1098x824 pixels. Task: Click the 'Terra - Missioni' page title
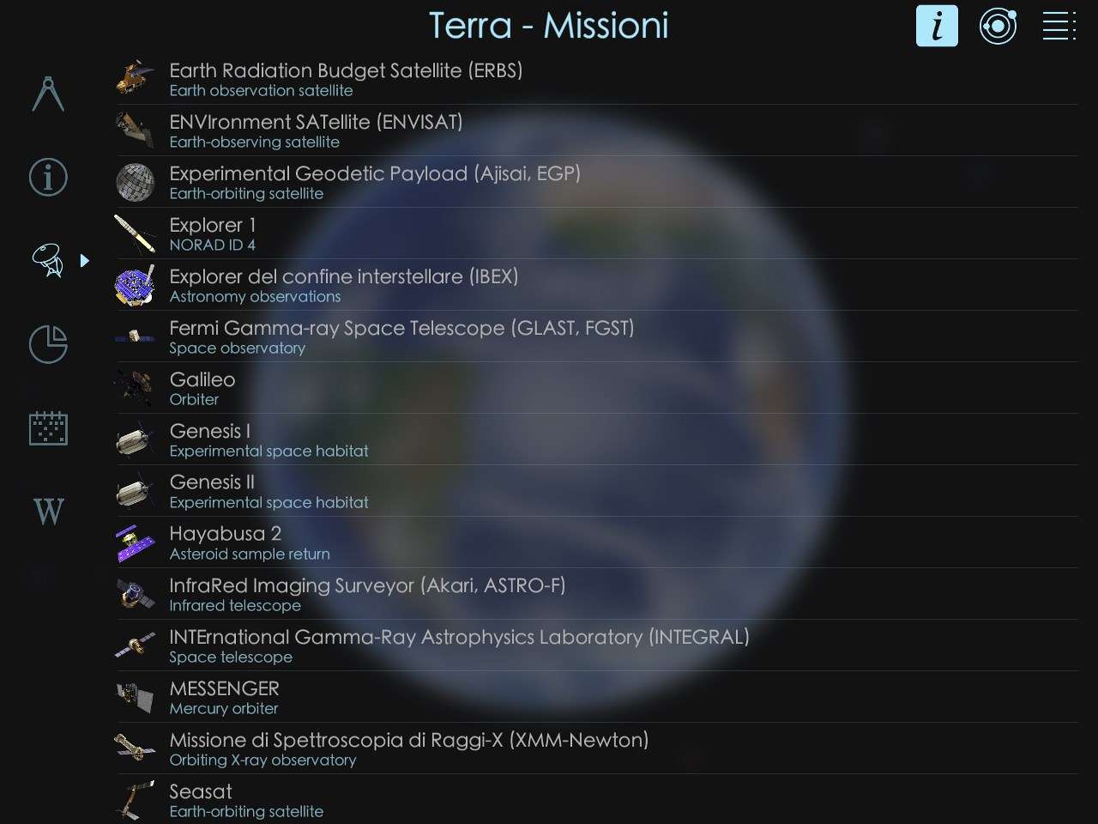pyautogui.click(x=549, y=26)
